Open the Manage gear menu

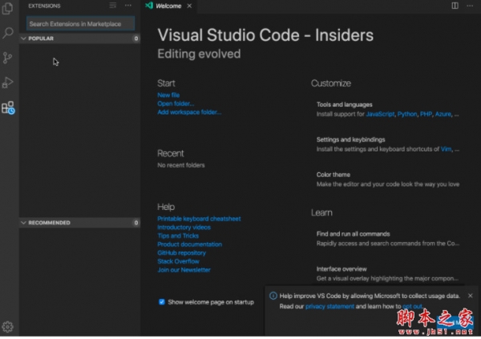(8, 327)
